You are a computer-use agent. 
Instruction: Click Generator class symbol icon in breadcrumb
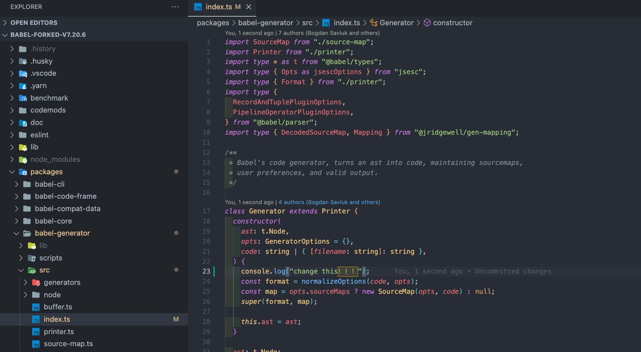pyautogui.click(x=373, y=23)
